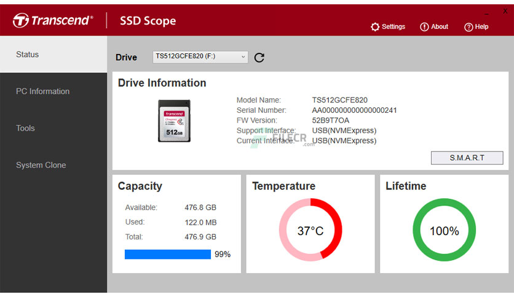Click the 100% lifetime reading
This screenshot has height=297, width=514.
444,231
